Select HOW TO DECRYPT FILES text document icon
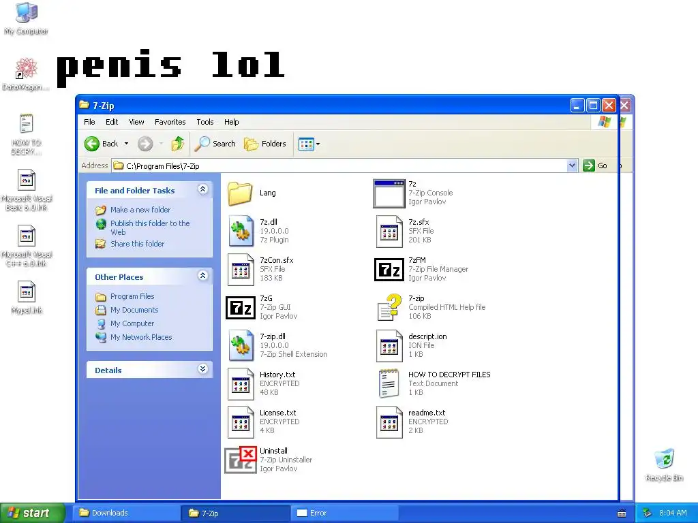 (389, 383)
